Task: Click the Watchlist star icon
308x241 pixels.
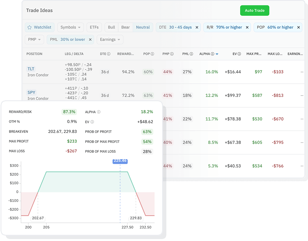Action: (29, 27)
